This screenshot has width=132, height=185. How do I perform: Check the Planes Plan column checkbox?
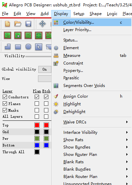point(37,104)
